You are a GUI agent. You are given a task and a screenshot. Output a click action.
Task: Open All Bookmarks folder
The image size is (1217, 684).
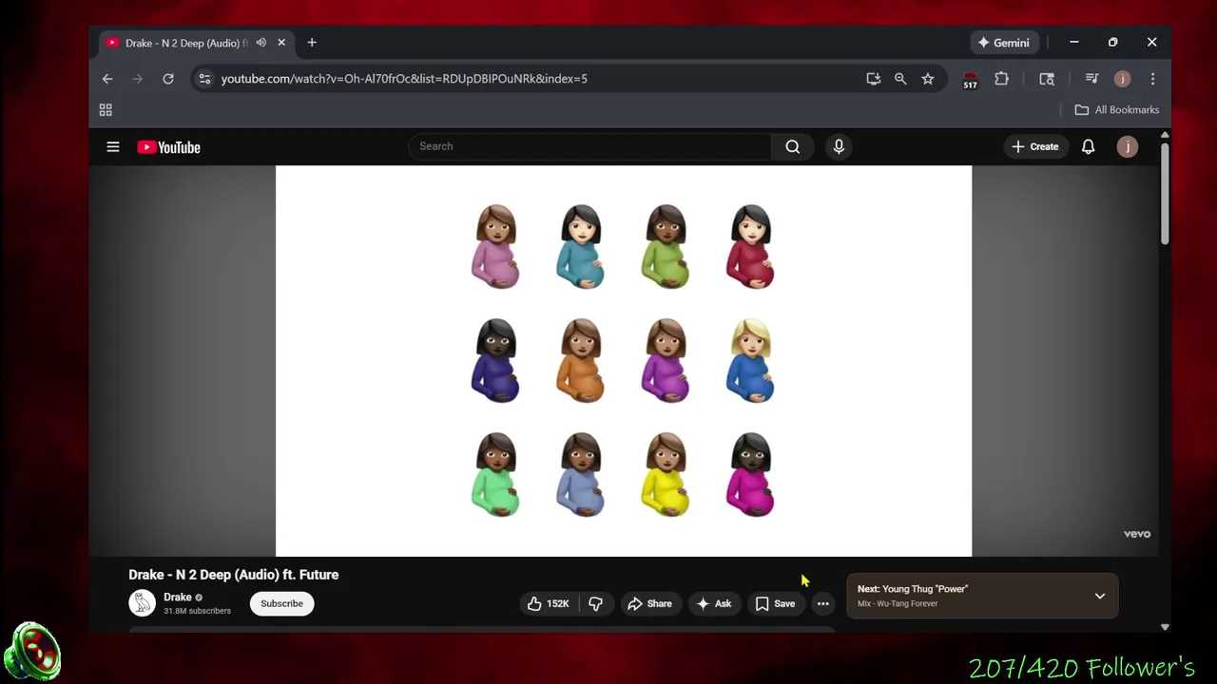pyautogui.click(x=1117, y=110)
